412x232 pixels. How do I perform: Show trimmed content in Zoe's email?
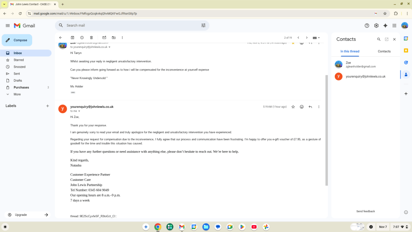[x=73, y=92]
